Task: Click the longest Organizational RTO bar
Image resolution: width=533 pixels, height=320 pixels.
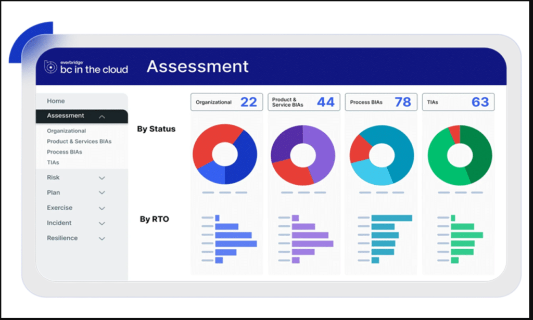Action: tap(236, 244)
